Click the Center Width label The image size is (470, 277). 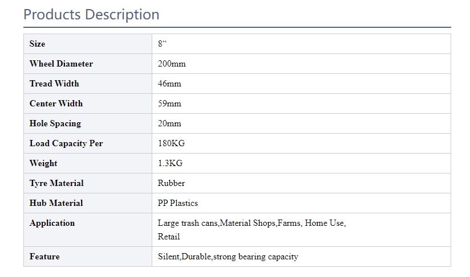click(x=56, y=104)
